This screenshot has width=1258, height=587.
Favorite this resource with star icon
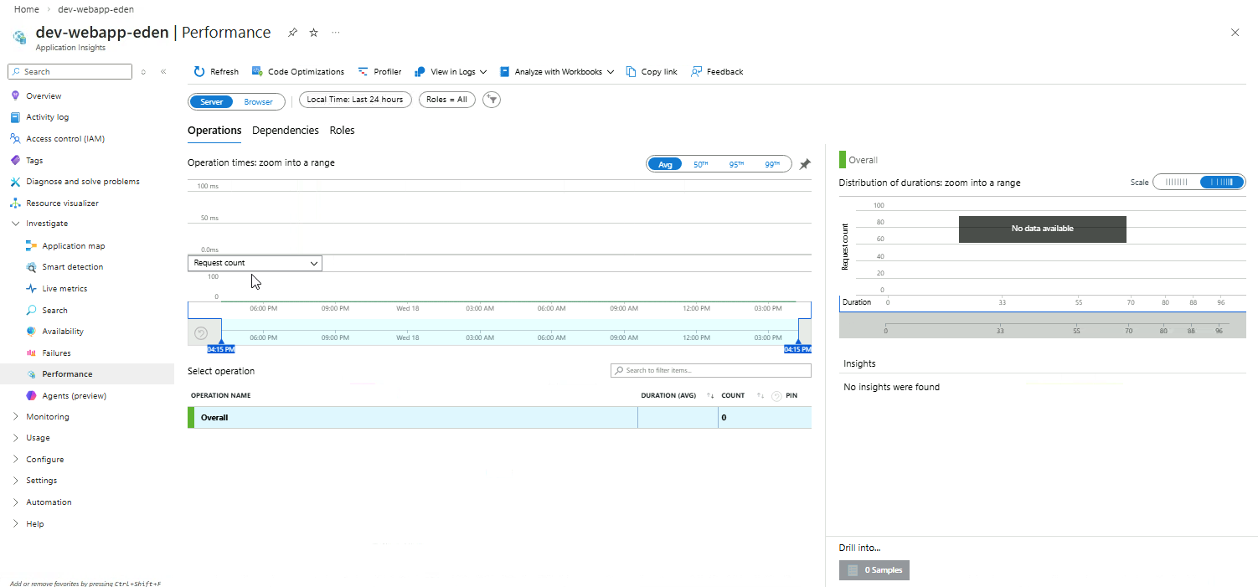pos(313,33)
